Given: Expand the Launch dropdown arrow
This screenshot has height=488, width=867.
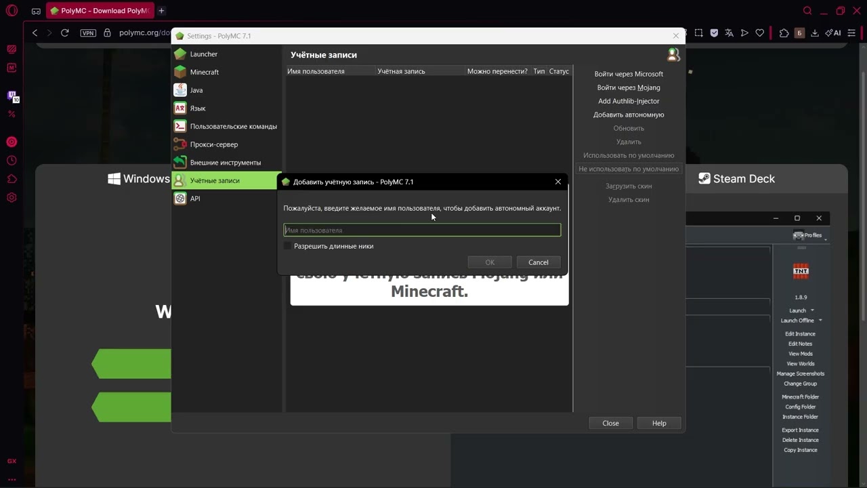Looking at the screenshot, I should pyautogui.click(x=812, y=310).
